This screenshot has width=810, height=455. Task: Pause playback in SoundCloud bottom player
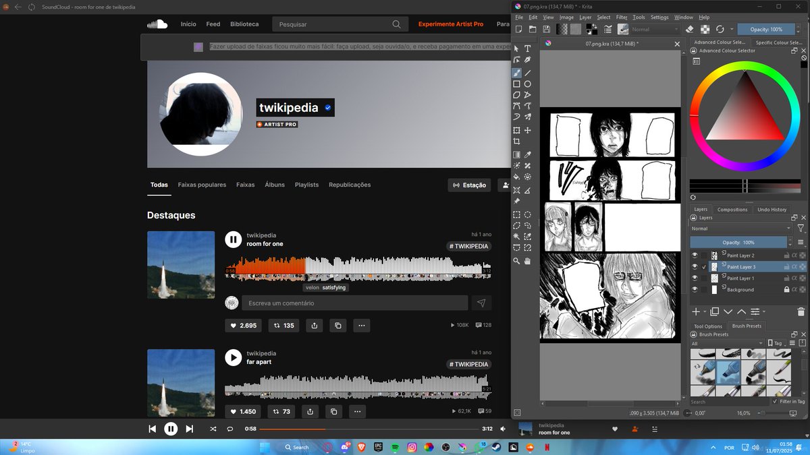pos(171,429)
